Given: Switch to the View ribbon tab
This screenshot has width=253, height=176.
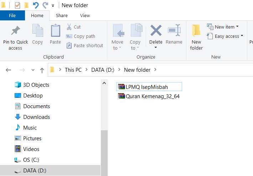Looking at the screenshot, I should pyautogui.click(x=85, y=15).
